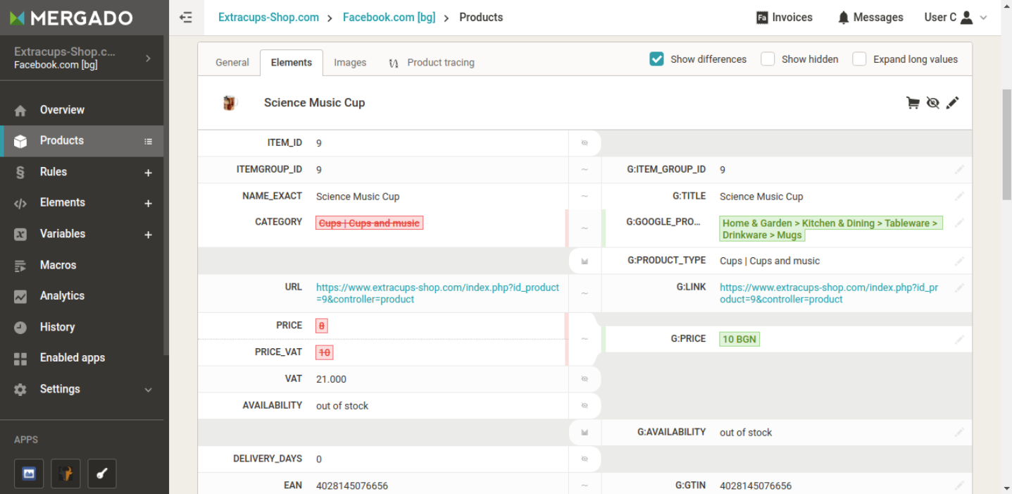Navigate to Facebook.com [bg] breadcrumb
1012x494 pixels.
[x=389, y=17]
